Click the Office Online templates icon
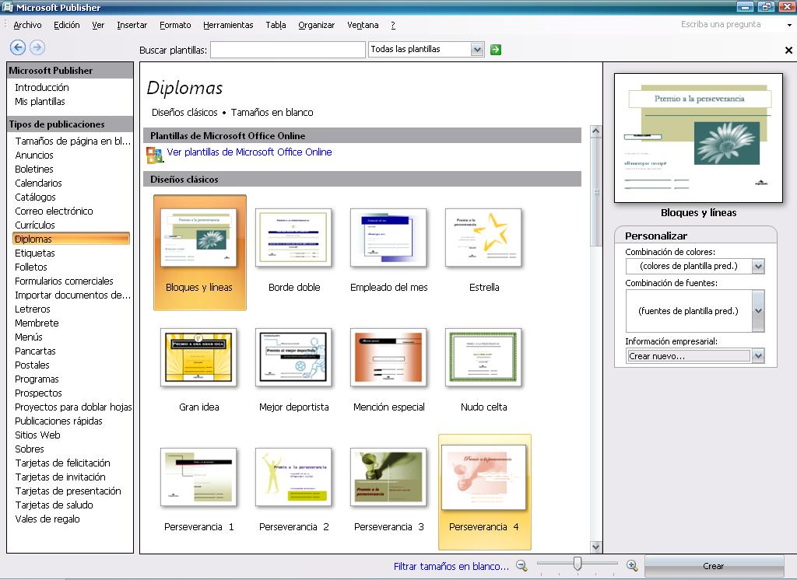The height and width of the screenshot is (580, 797). [154, 155]
